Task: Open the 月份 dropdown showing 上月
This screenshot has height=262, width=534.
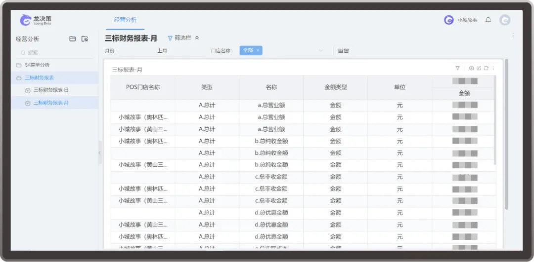Action: pyautogui.click(x=162, y=51)
